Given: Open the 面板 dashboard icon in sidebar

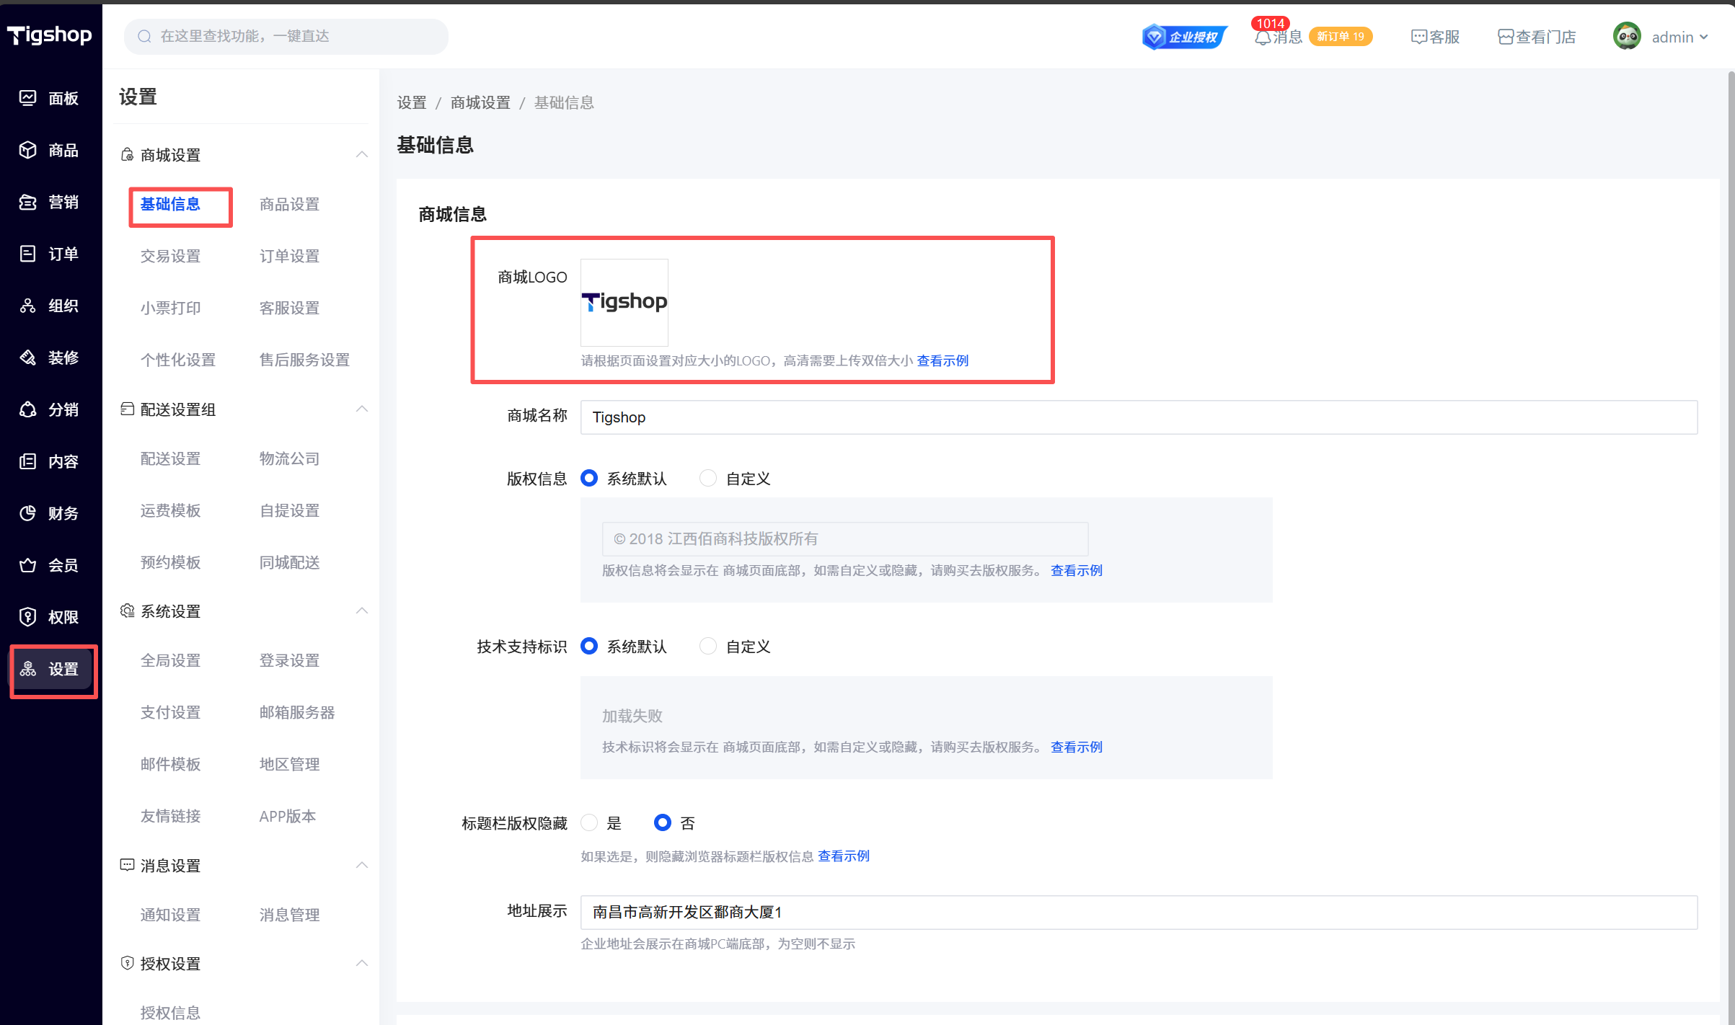Looking at the screenshot, I should (x=27, y=98).
